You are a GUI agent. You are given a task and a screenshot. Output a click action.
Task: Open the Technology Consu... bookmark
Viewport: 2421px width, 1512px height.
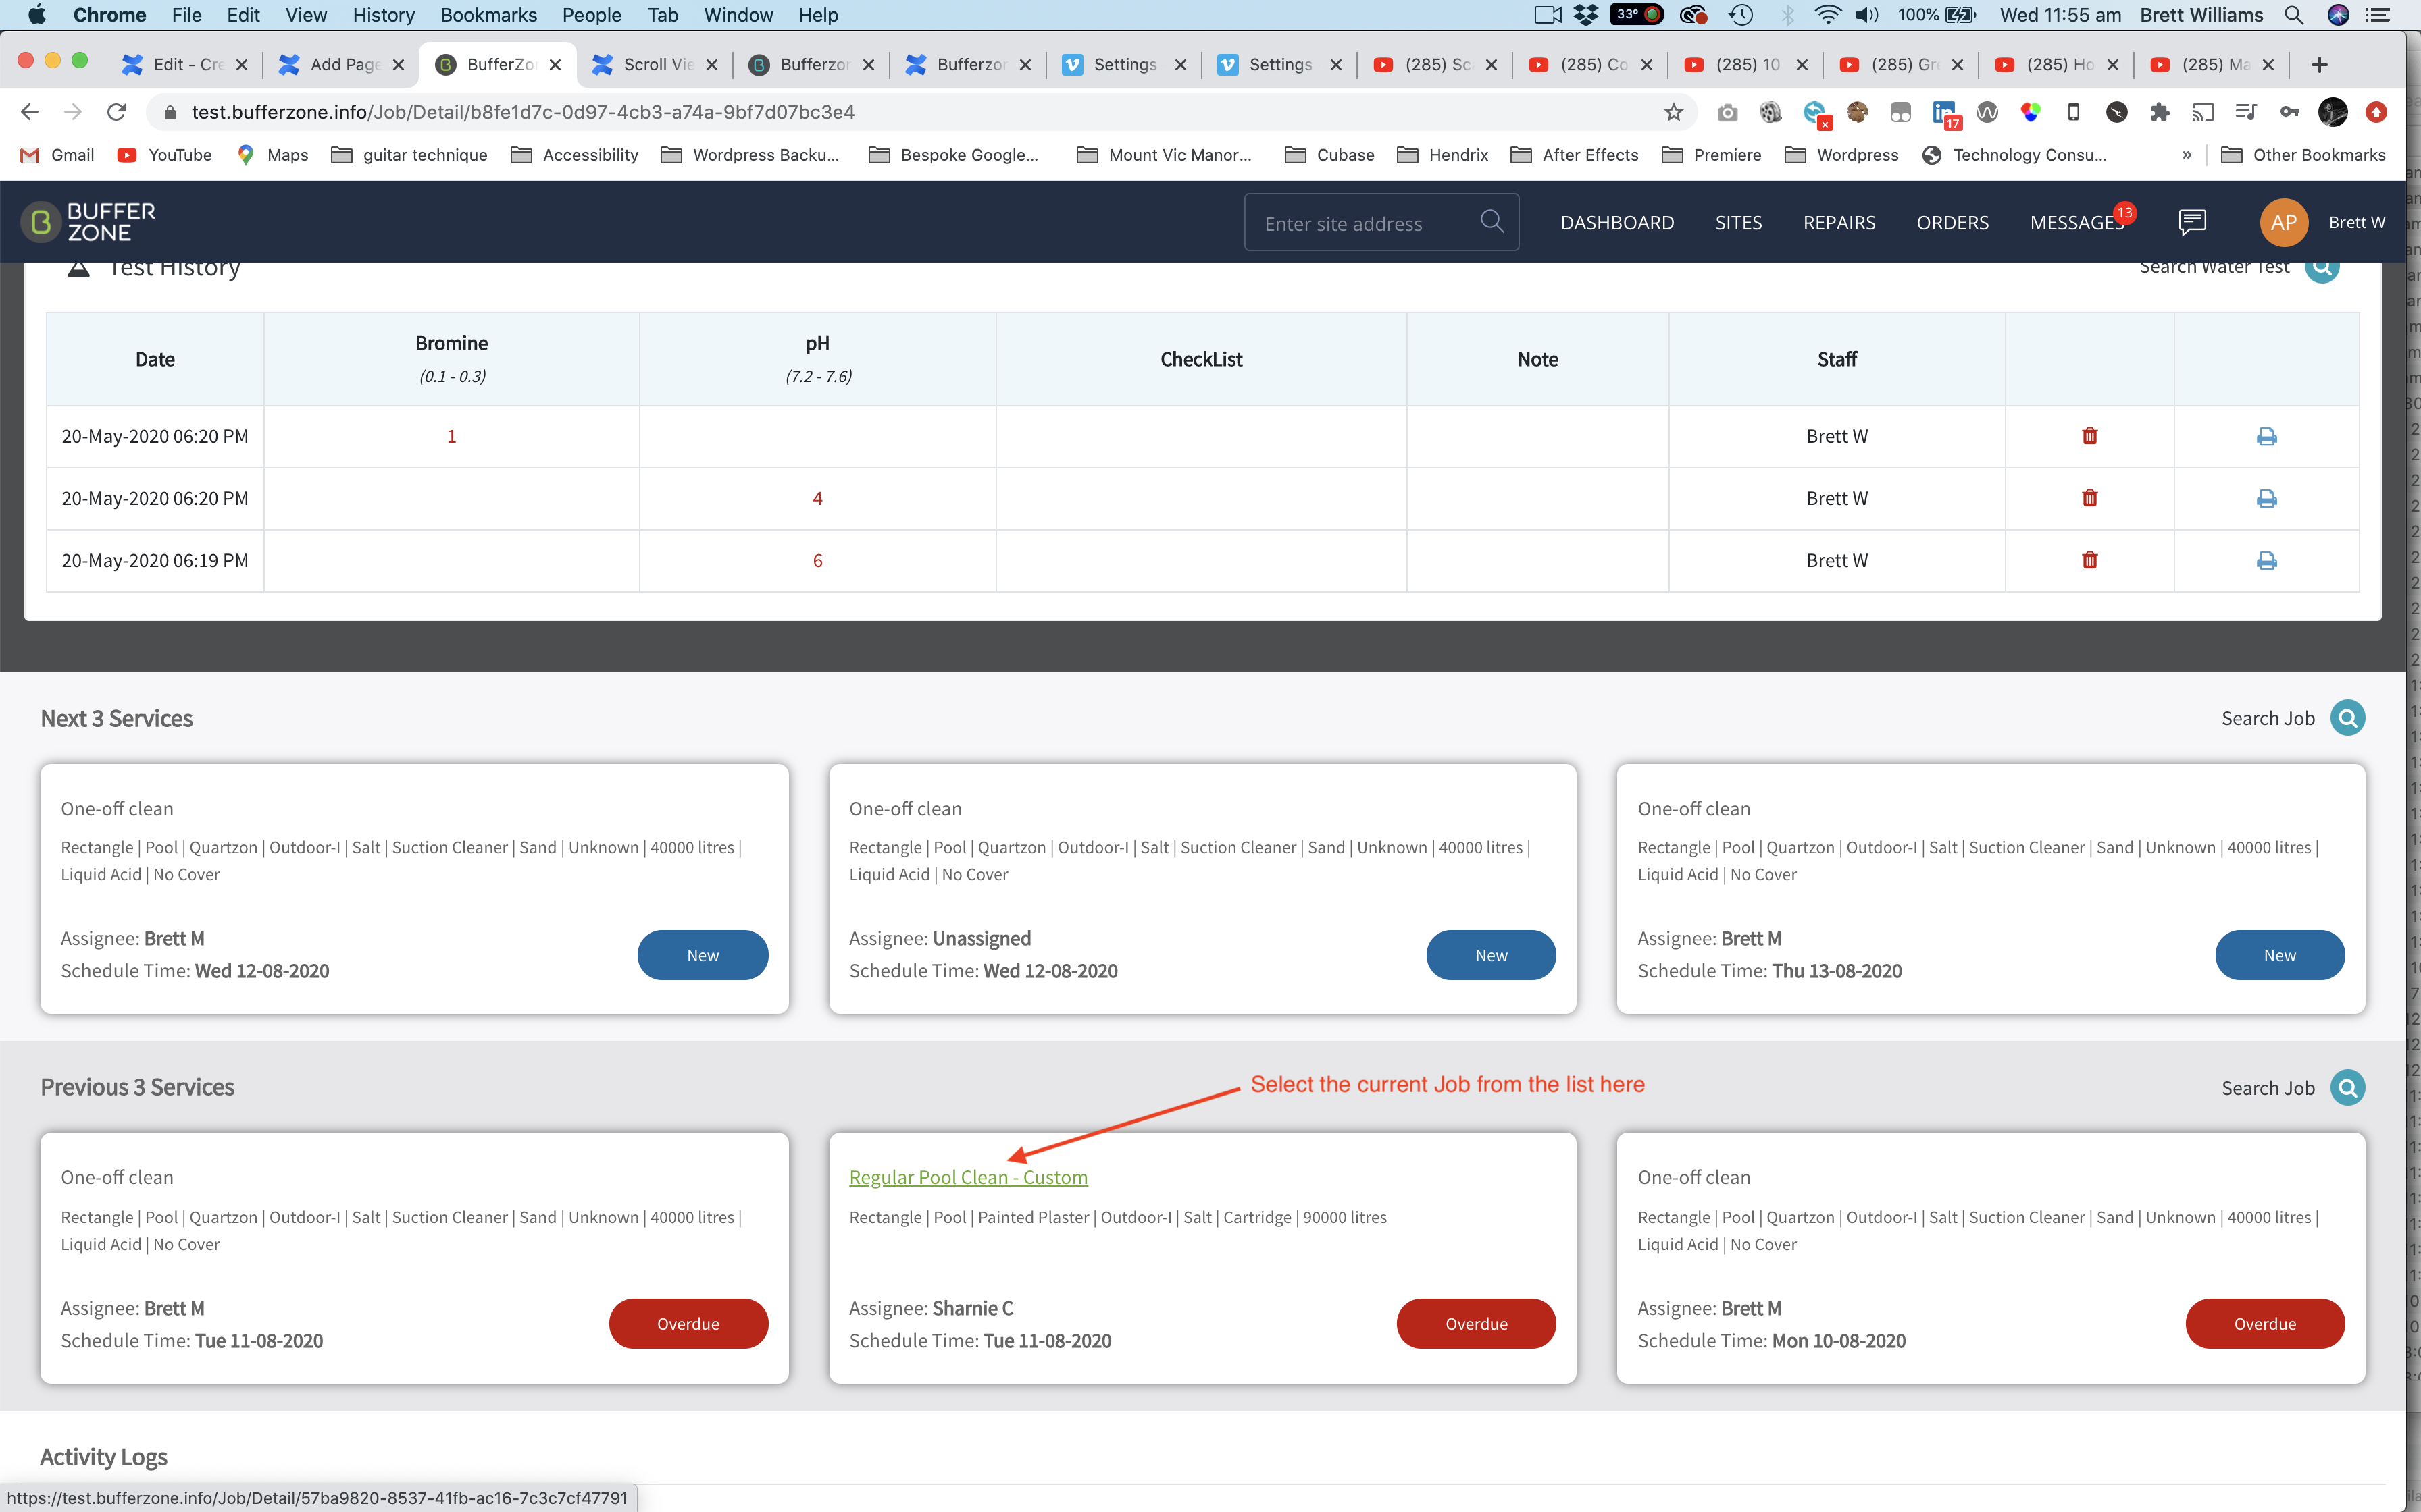pyautogui.click(x=2013, y=155)
